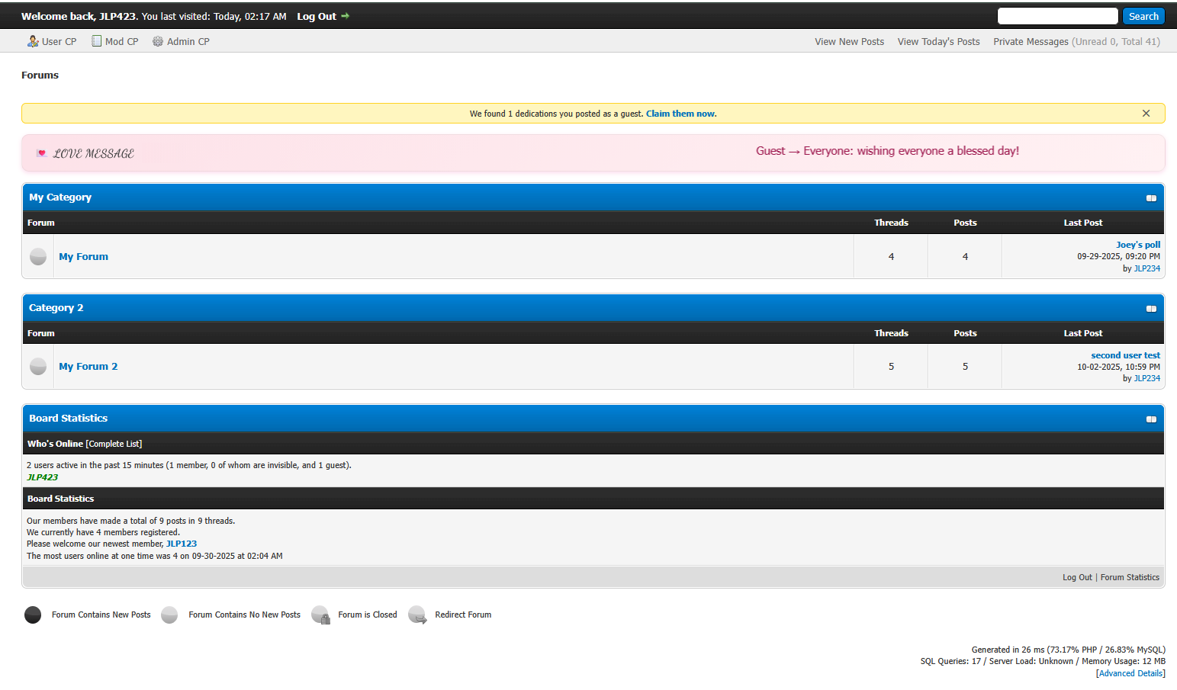
Task: Open the Joey's poll last post
Action: pyautogui.click(x=1137, y=245)
